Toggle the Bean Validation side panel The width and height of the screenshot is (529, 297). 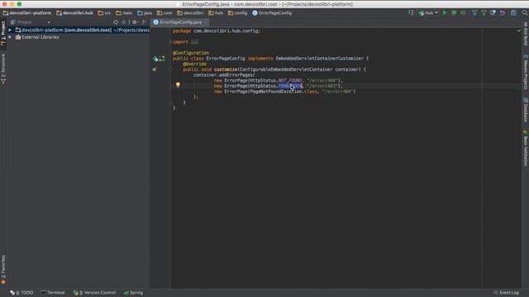[x=526, y=148]
